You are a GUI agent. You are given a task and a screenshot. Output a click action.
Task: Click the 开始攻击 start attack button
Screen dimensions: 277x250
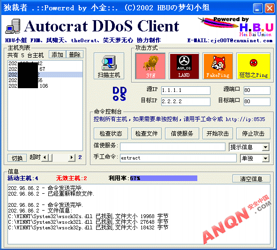(217, 134)
